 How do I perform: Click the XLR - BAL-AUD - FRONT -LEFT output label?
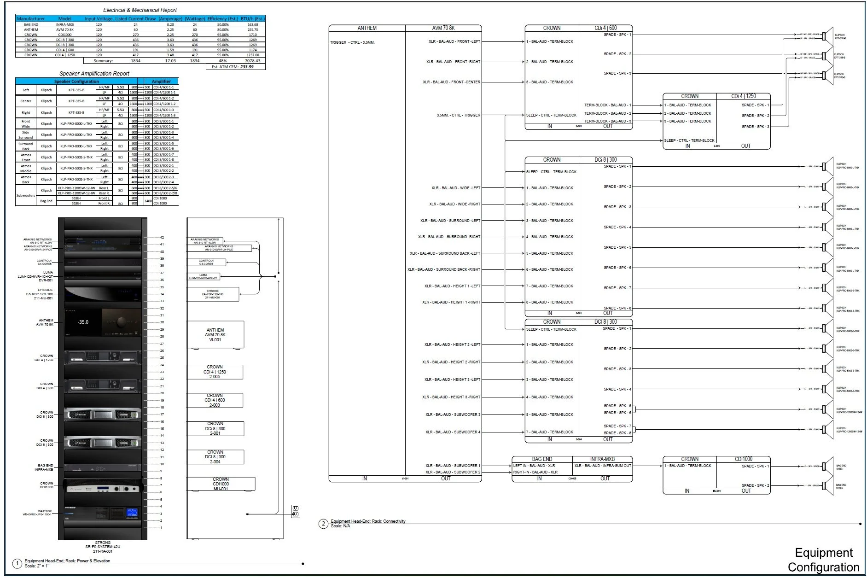(x=454, y=41)
